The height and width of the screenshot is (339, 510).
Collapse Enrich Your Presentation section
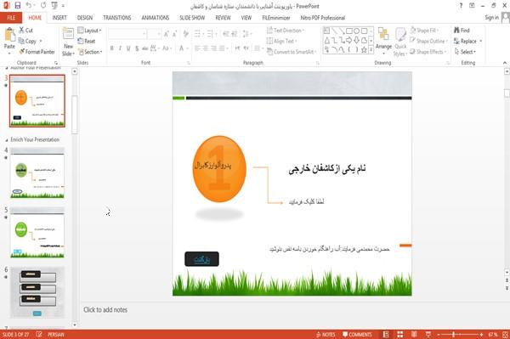[7, 139]
